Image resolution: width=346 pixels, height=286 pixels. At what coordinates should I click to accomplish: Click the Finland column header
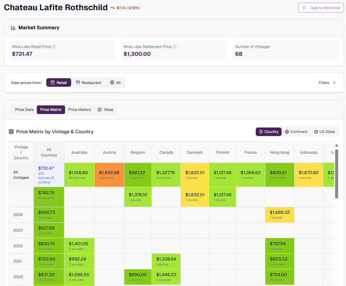tap(222, 152)
